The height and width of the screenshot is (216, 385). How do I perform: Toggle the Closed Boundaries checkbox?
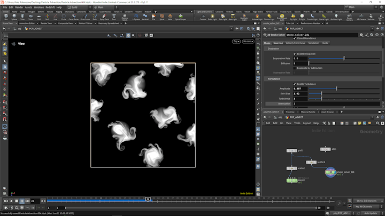(x=295, y=38)
